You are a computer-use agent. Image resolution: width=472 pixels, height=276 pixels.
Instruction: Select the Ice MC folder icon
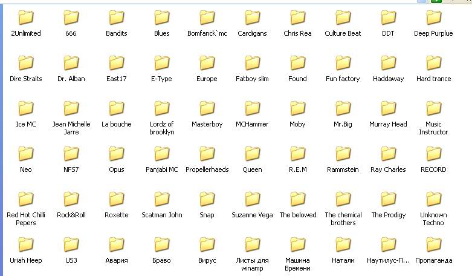[x=26, y=108]
